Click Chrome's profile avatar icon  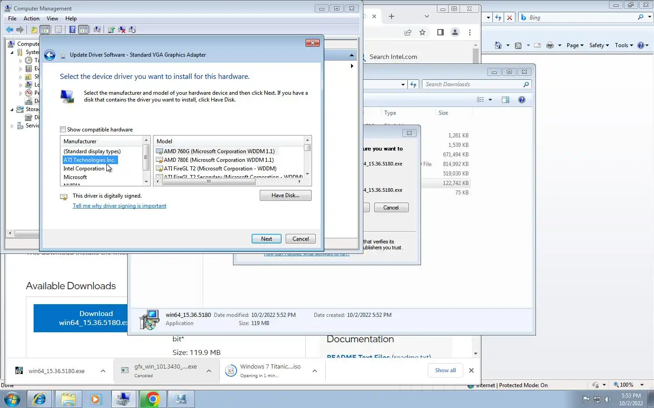click(x=455, y=32)
